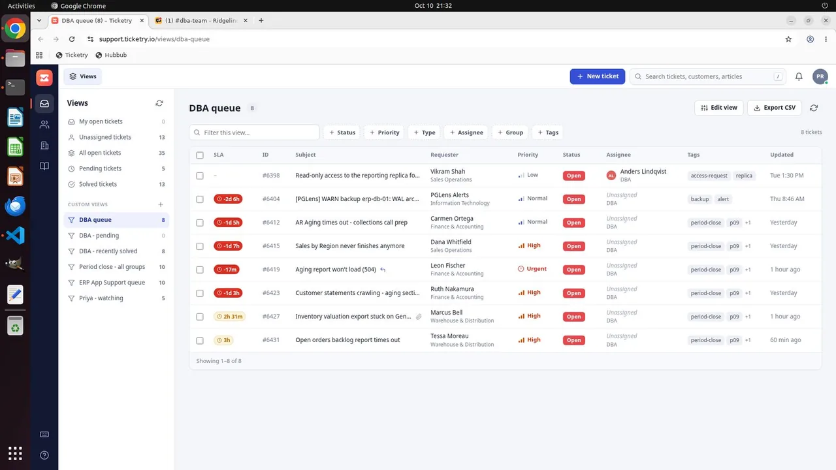Click the Tickets inbox icon in left rail
Viewport: 836px width, 470px height.
(44, 103)
